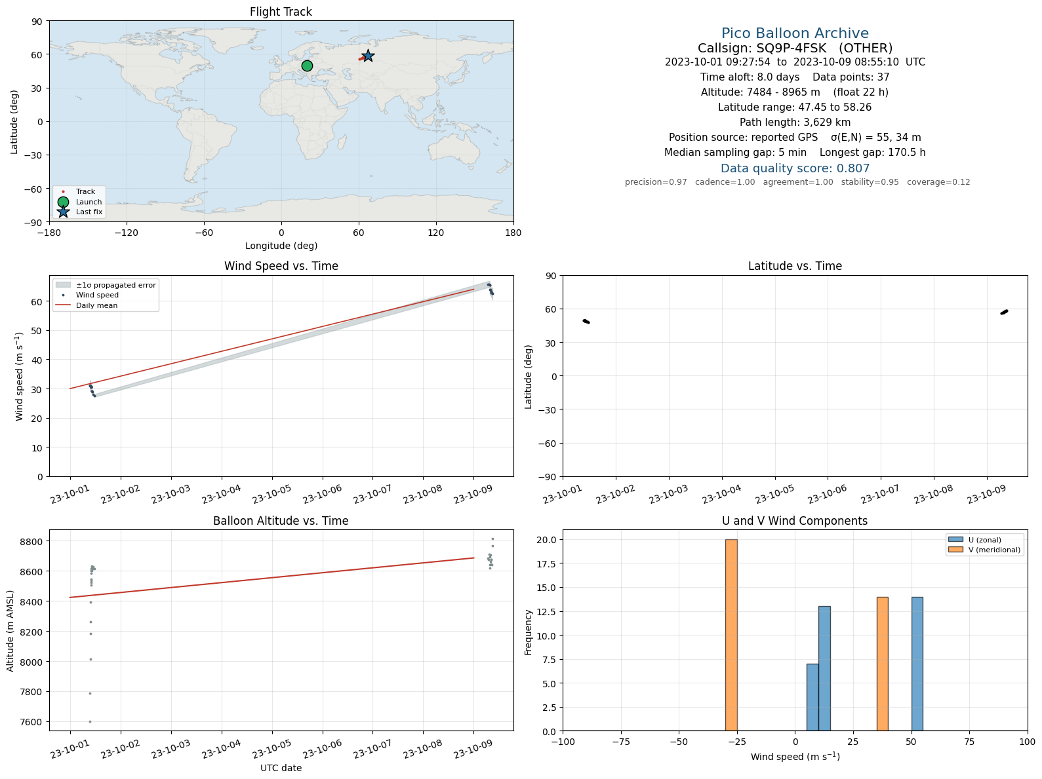Click the blue Last fix star on the map
This screenshot has height=779, width=1042.
[368, 56]
